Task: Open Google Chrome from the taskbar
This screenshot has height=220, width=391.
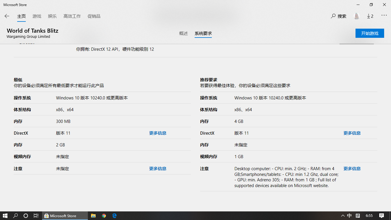Action: coord(104,216)
